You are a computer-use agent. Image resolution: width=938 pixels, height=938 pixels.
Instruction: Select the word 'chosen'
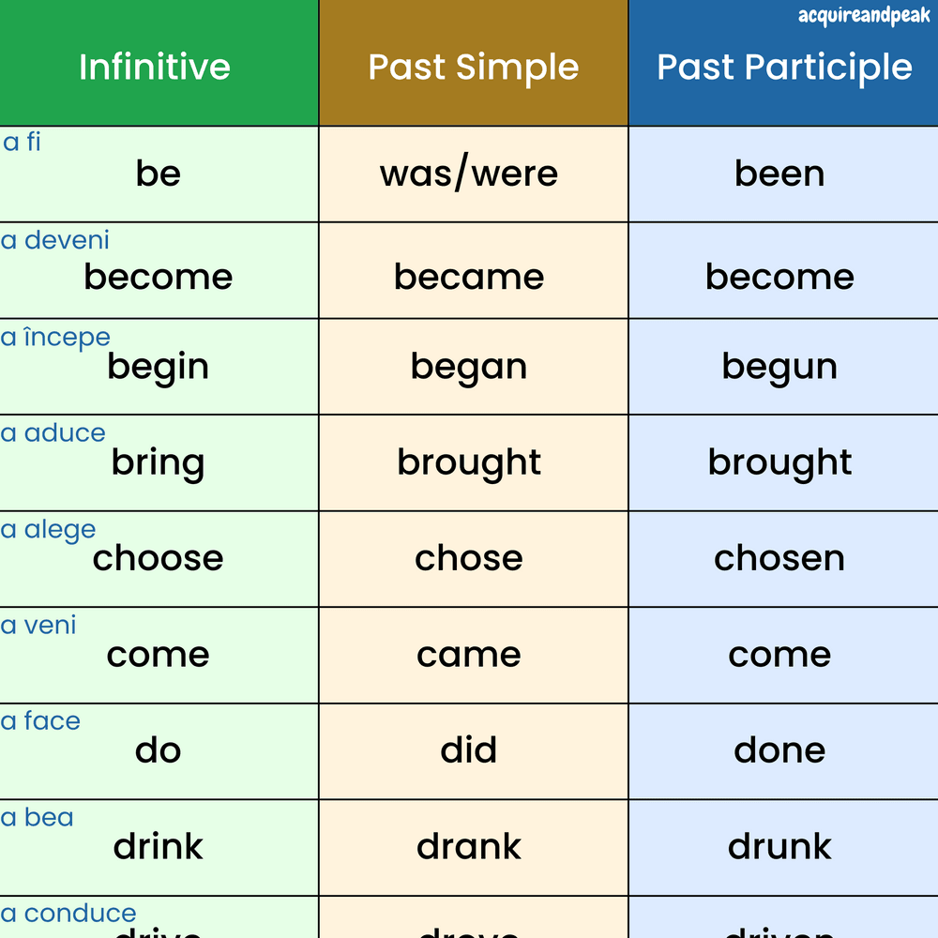click(779, 558)
